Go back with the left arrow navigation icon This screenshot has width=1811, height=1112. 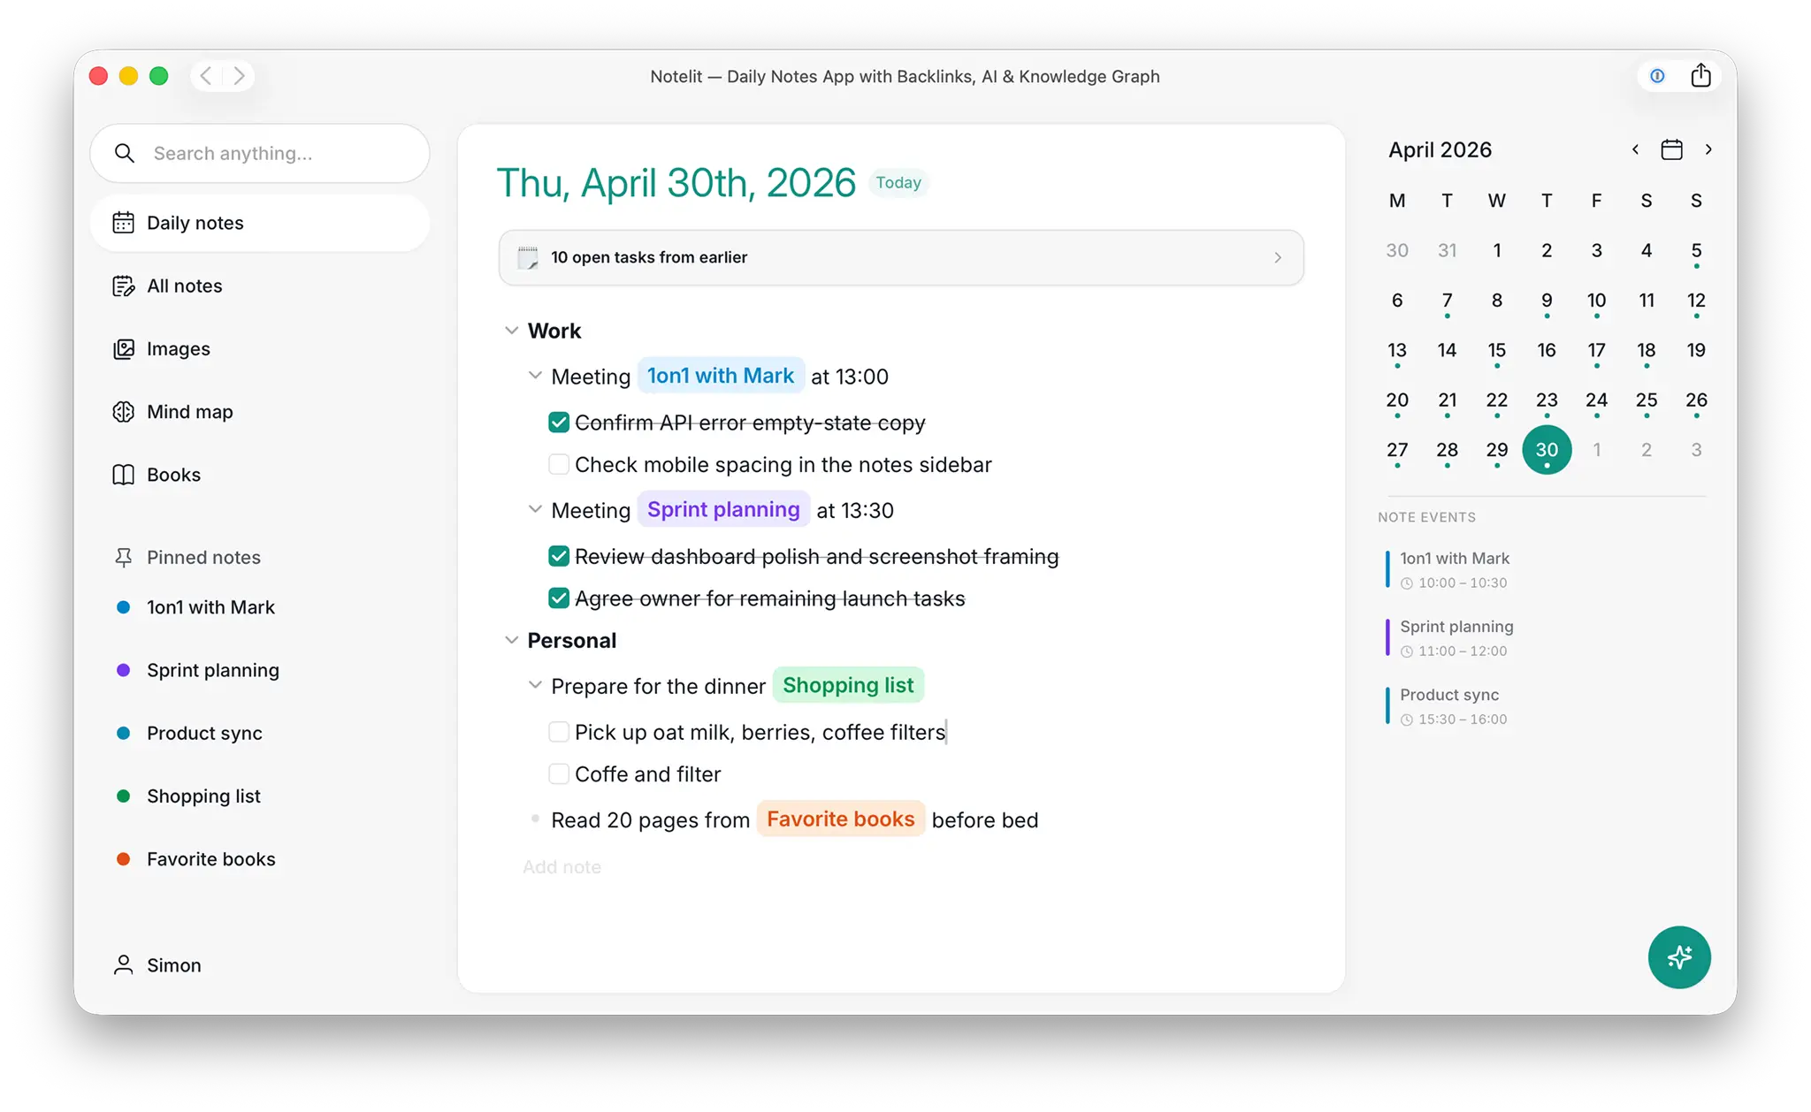206,76
